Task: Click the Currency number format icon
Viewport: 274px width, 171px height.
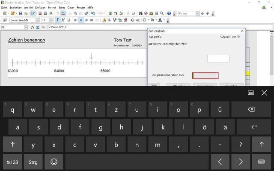Action: (x=104, y=20)
